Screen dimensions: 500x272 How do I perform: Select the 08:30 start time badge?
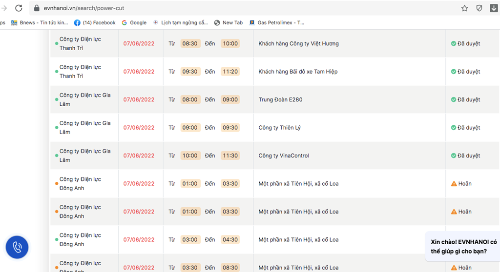click(190, 44)
